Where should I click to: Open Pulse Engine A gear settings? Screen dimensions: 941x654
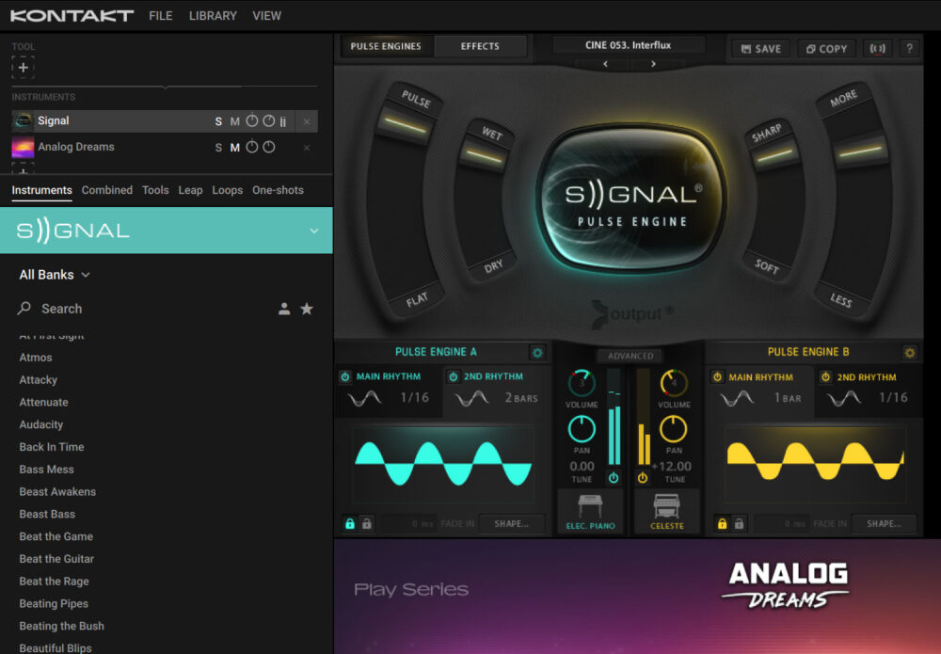(537, 353)
